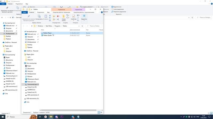213x119 pixels.
Task: Switch to large icons view in Roblox status bar
Action: tap(101, 112)
